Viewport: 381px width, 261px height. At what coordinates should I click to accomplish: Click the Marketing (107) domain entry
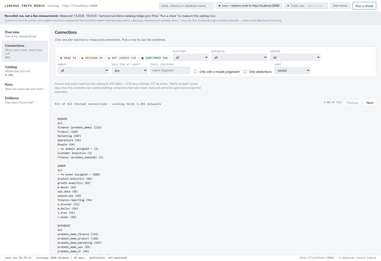(69, 136)
